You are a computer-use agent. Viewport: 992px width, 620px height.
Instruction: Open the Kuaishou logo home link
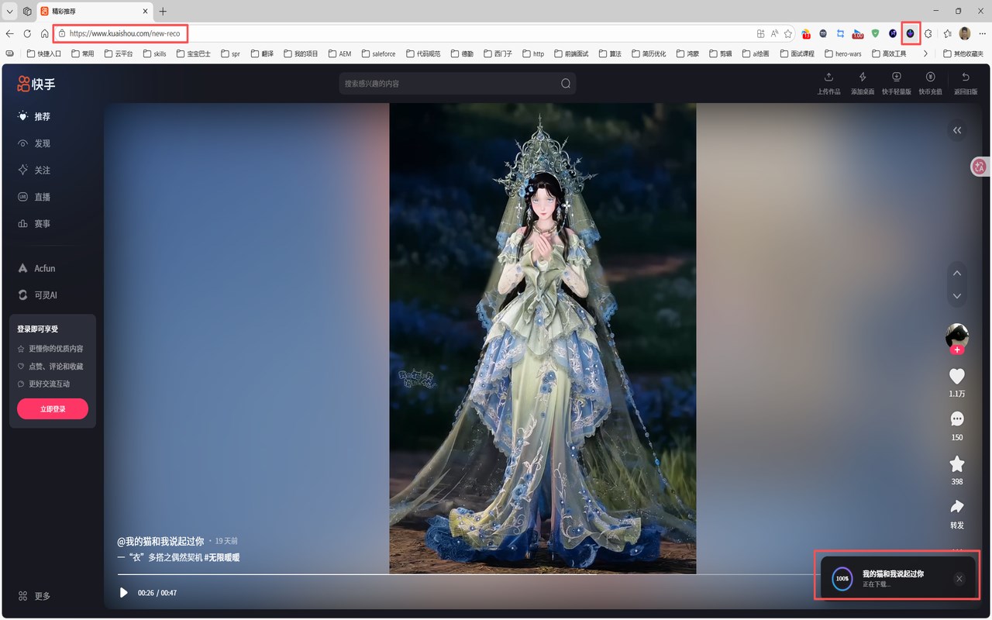36,84
